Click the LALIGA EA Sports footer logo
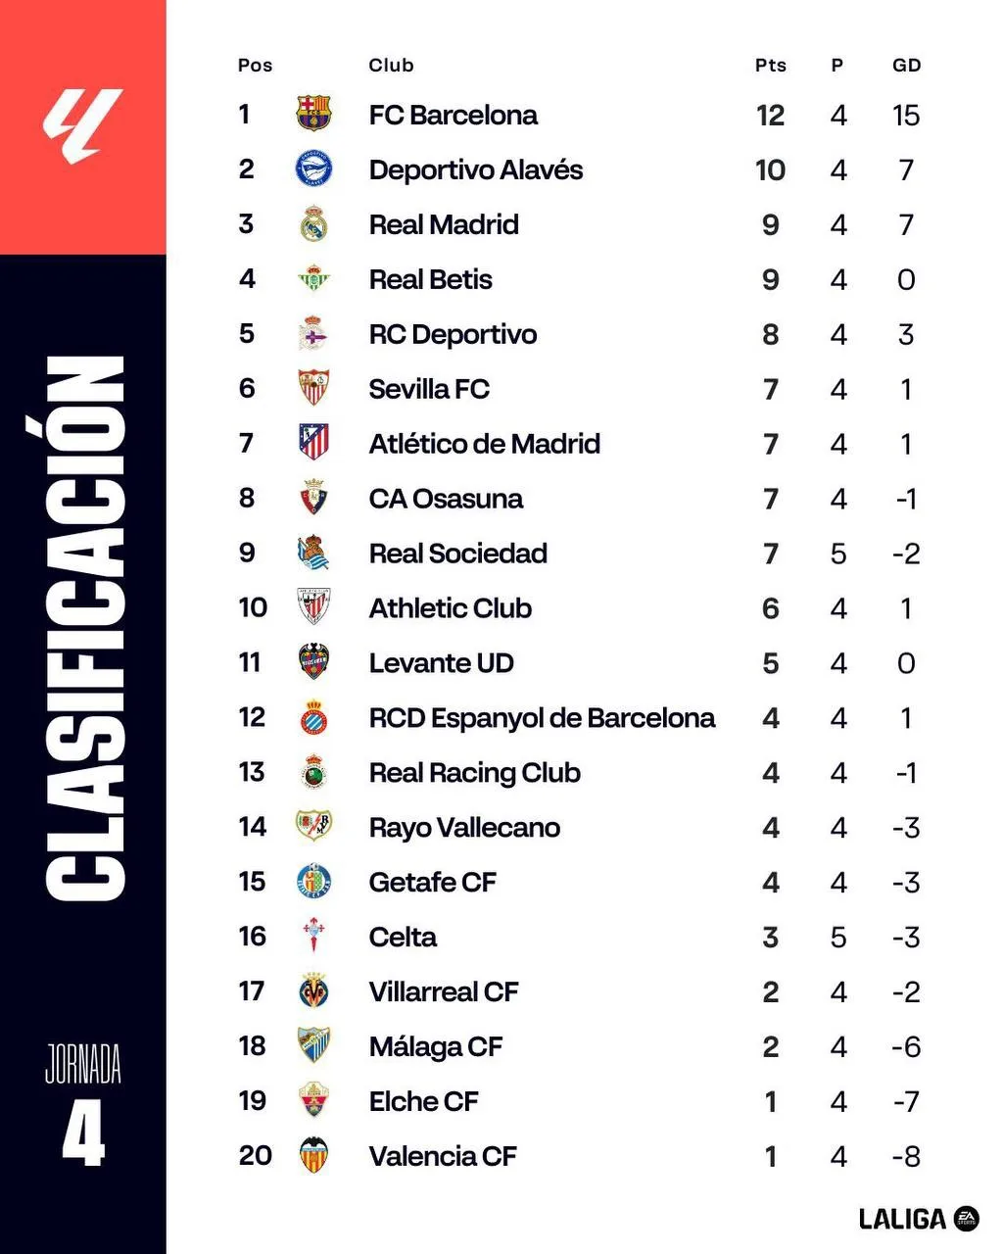Screen dimensions: 1003x1254 [919, 1219]
